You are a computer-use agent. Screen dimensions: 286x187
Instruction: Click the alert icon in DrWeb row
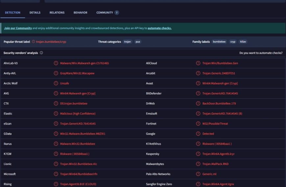[198, 103]
